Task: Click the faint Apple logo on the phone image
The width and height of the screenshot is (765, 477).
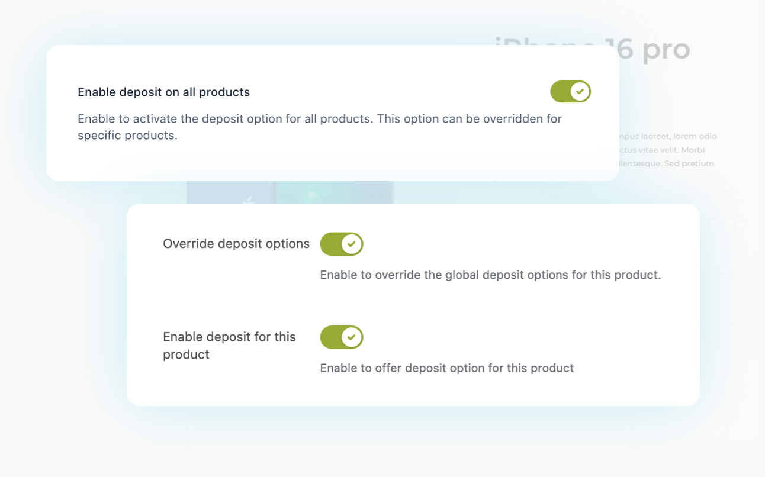Action: (249, 199)
